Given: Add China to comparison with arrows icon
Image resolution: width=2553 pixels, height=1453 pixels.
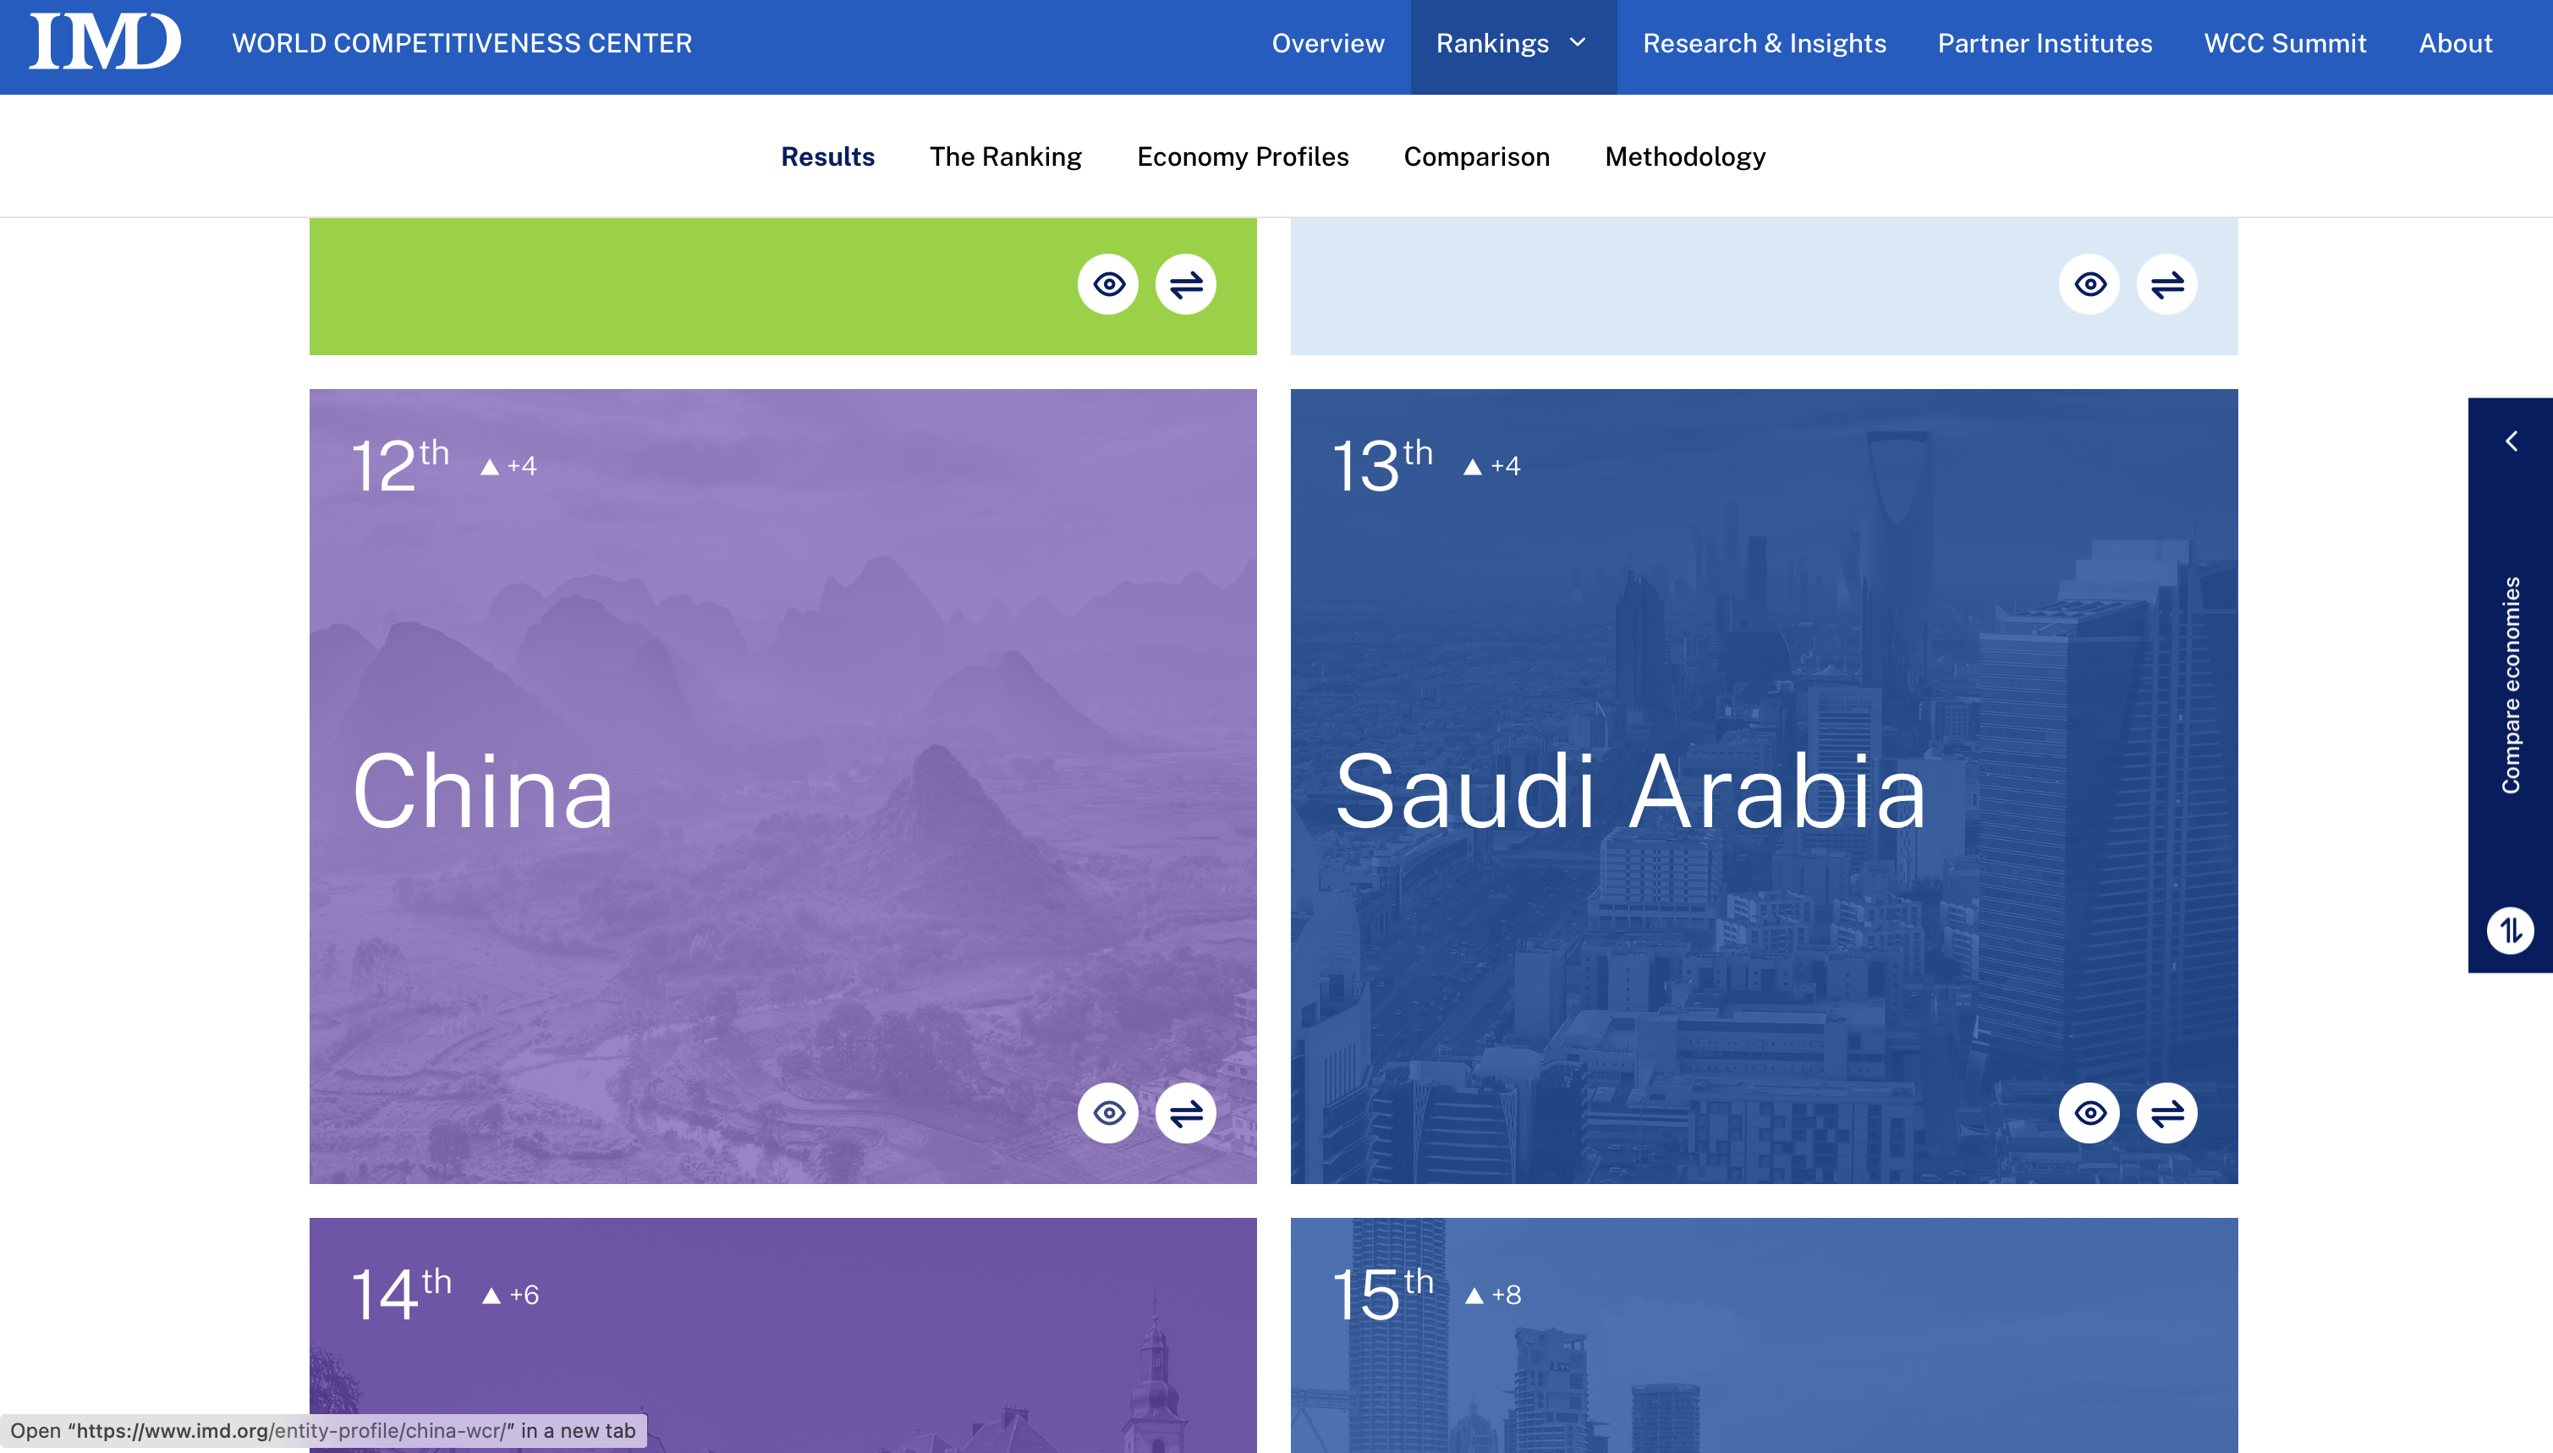Looking at the screenshot, I should [x=1186, y=1113].
